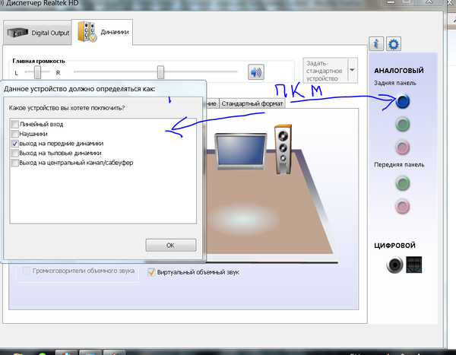Image resolution: width=456 pixels, height=355 pixels.
Task: Select the Динамики tab
Action: coord(103,32)
